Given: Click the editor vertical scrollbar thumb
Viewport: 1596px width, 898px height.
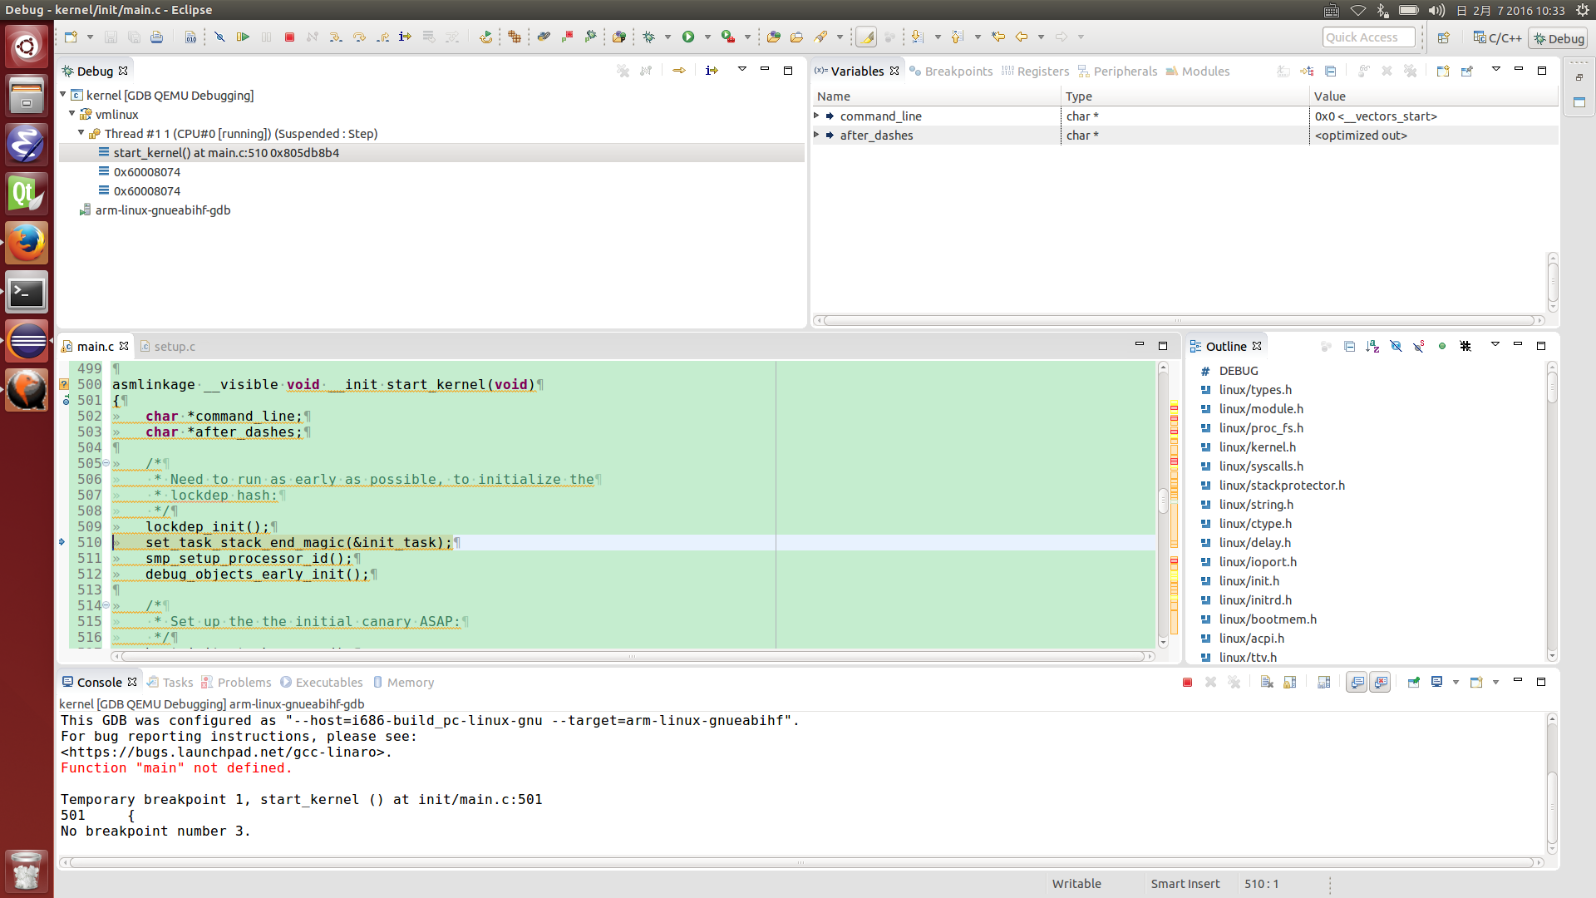Looking at the screenshot, I should click(x=1163, y=501).
